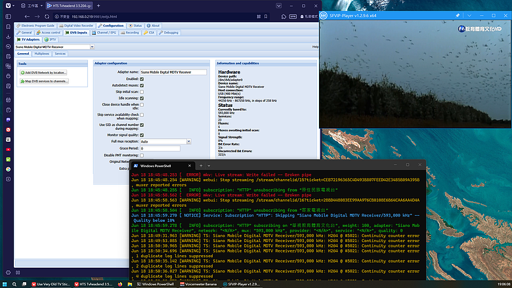Select the IPTV tab
512x288 pixels.
51,39
